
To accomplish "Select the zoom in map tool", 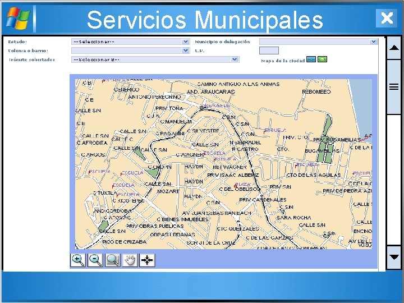I will (78, 260).
